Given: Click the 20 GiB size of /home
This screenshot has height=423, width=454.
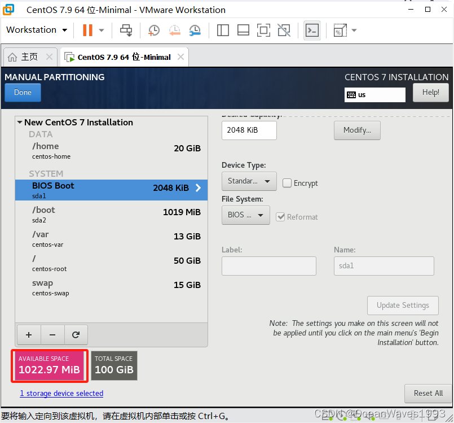Looking at the screenshot, I should [187, 149].
